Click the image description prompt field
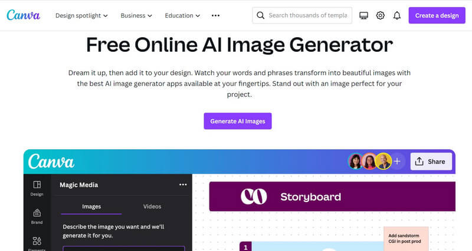Screen dimensions: 472x251 [124, 249]
